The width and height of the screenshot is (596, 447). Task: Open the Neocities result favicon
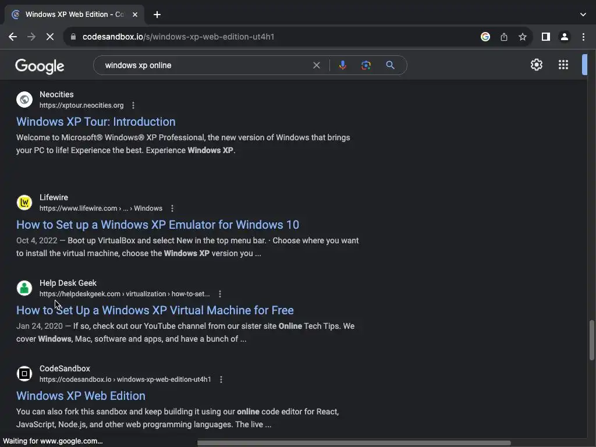[24, 100]
